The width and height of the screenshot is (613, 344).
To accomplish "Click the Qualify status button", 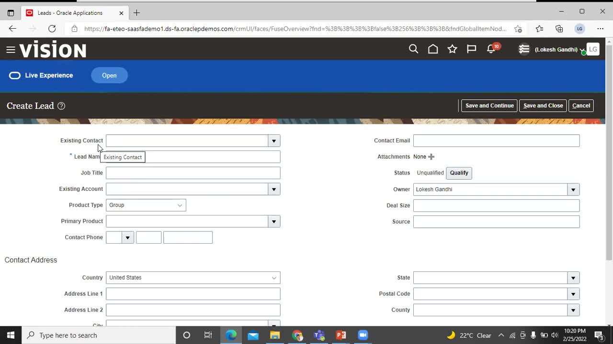I will point(459,173).
